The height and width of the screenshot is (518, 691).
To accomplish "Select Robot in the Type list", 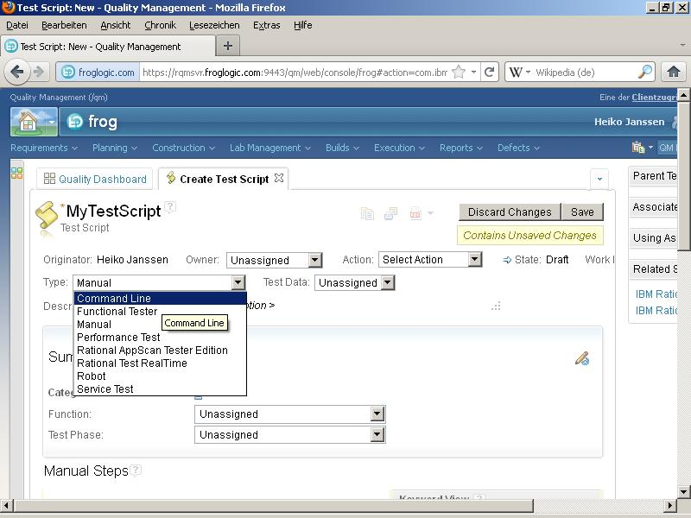I will pyautogui.click(x=92, y=376).
